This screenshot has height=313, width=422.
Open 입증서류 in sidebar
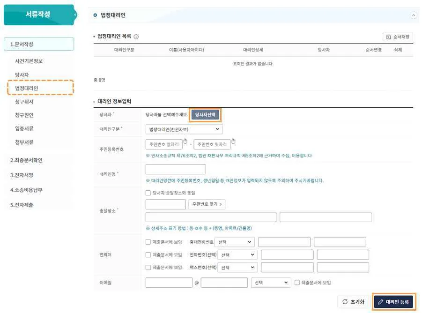coord(24,128)
